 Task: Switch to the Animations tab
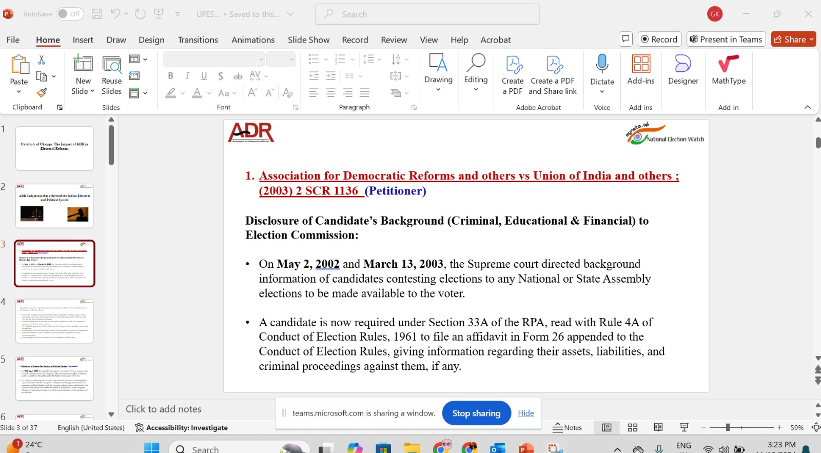point(253,40)
